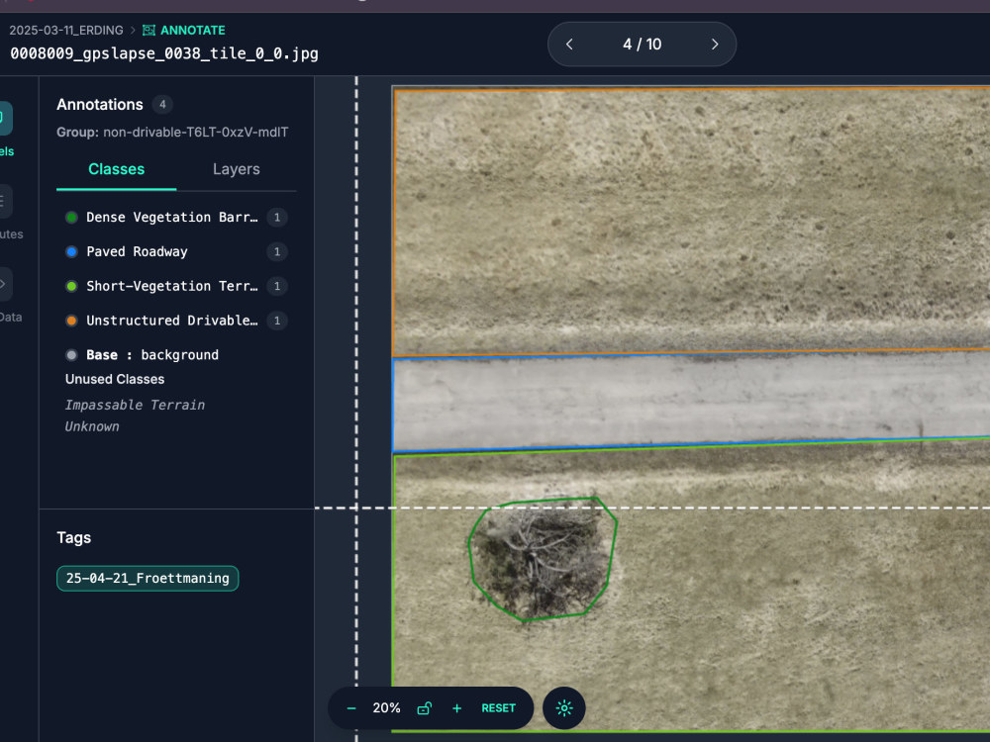Select the Dense Vegetation Barr… class
This screenshot has height=742, width=990.
click(177, 217)
